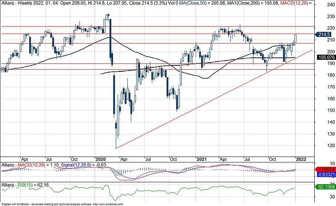Click the latest white candle near 214.5
The height and width of the screenshot is (206, 336).
tap(296, 38)
